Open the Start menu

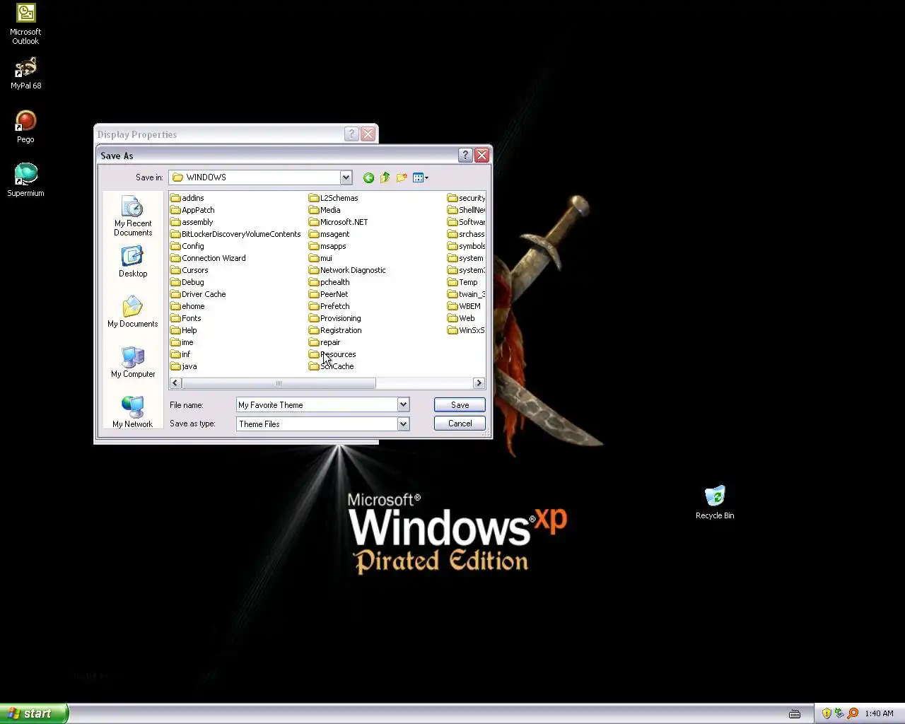[x=34, y=713]
